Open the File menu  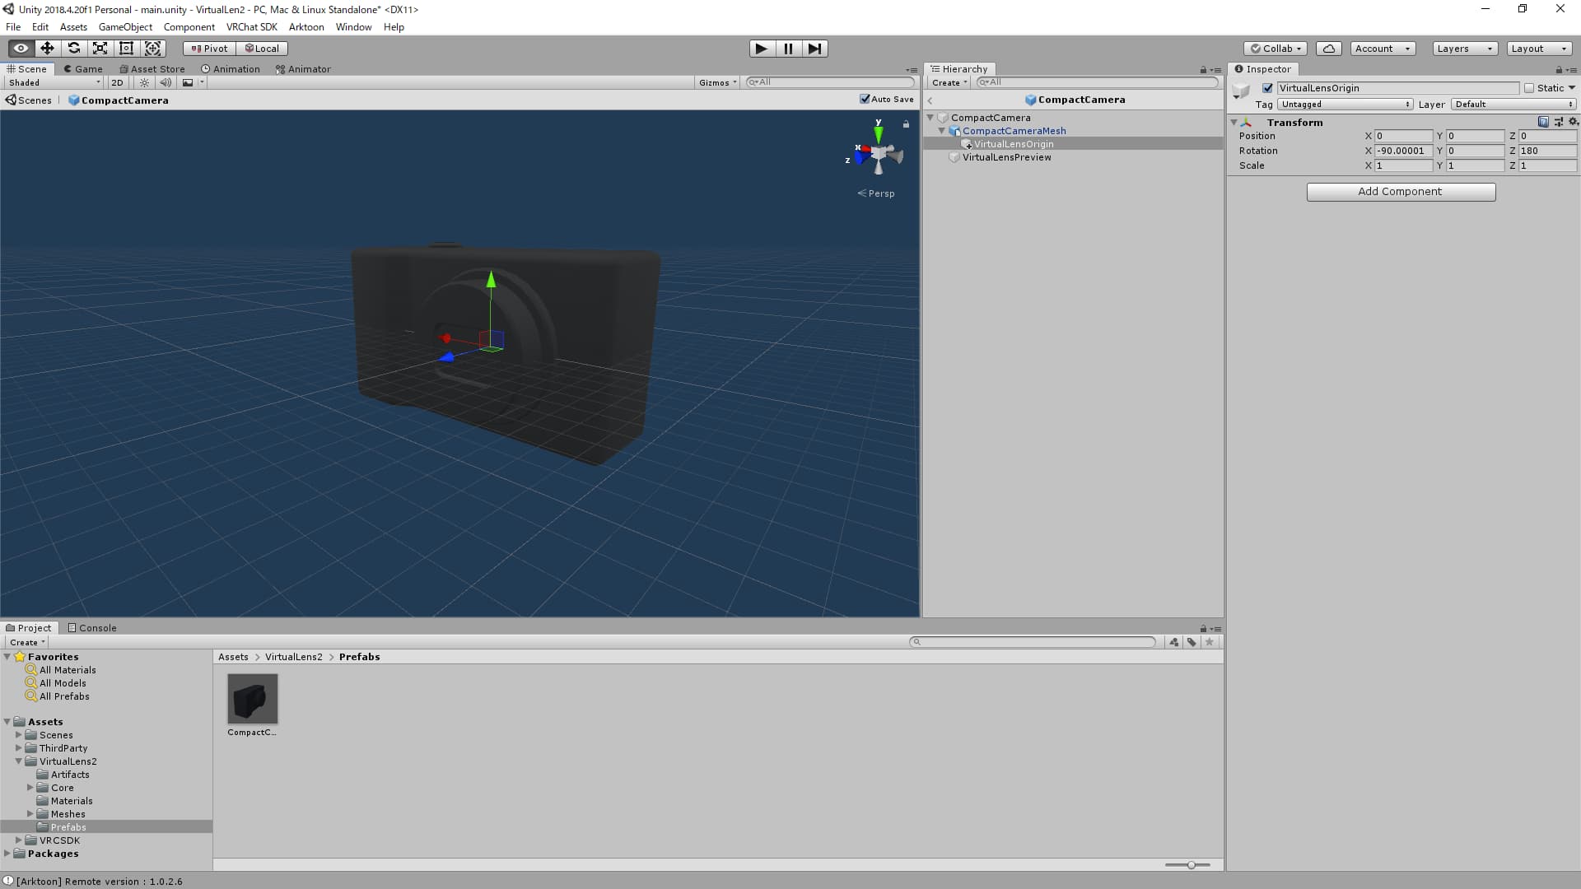coord(13,27)
